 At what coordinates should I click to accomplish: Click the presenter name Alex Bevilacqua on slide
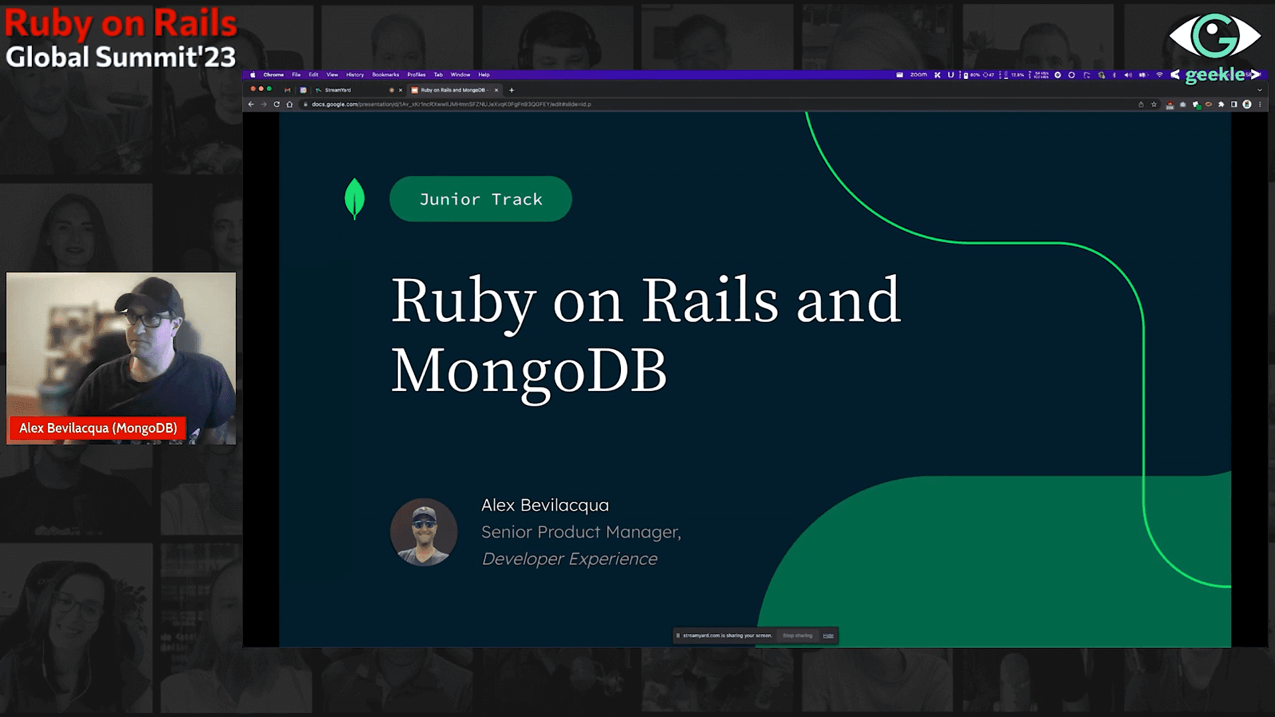click(x=545, y=505)
